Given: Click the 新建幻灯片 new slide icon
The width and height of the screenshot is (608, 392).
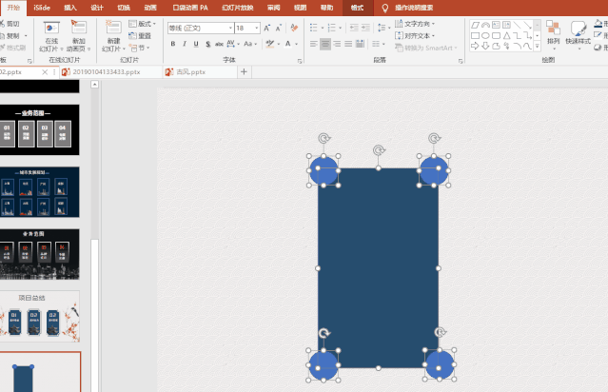Looking at the screenshot, I should pyautogui.click(x=113, y=28).
